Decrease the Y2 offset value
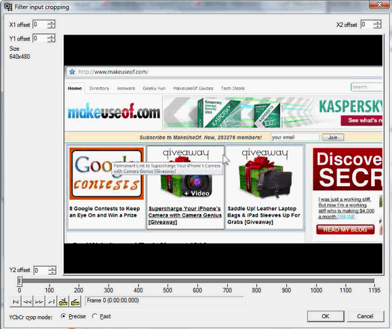The image size is (392, 329). click(x=52, y=272)
